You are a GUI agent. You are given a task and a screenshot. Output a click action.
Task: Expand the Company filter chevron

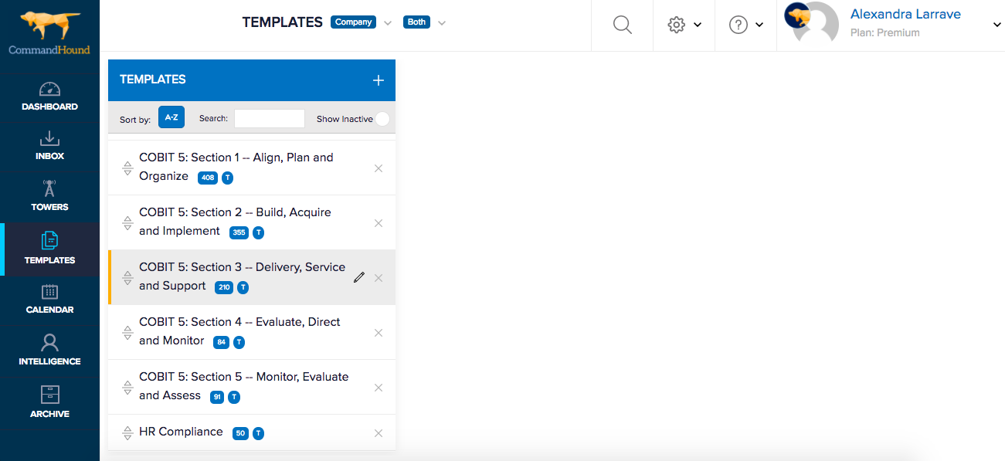388,23
